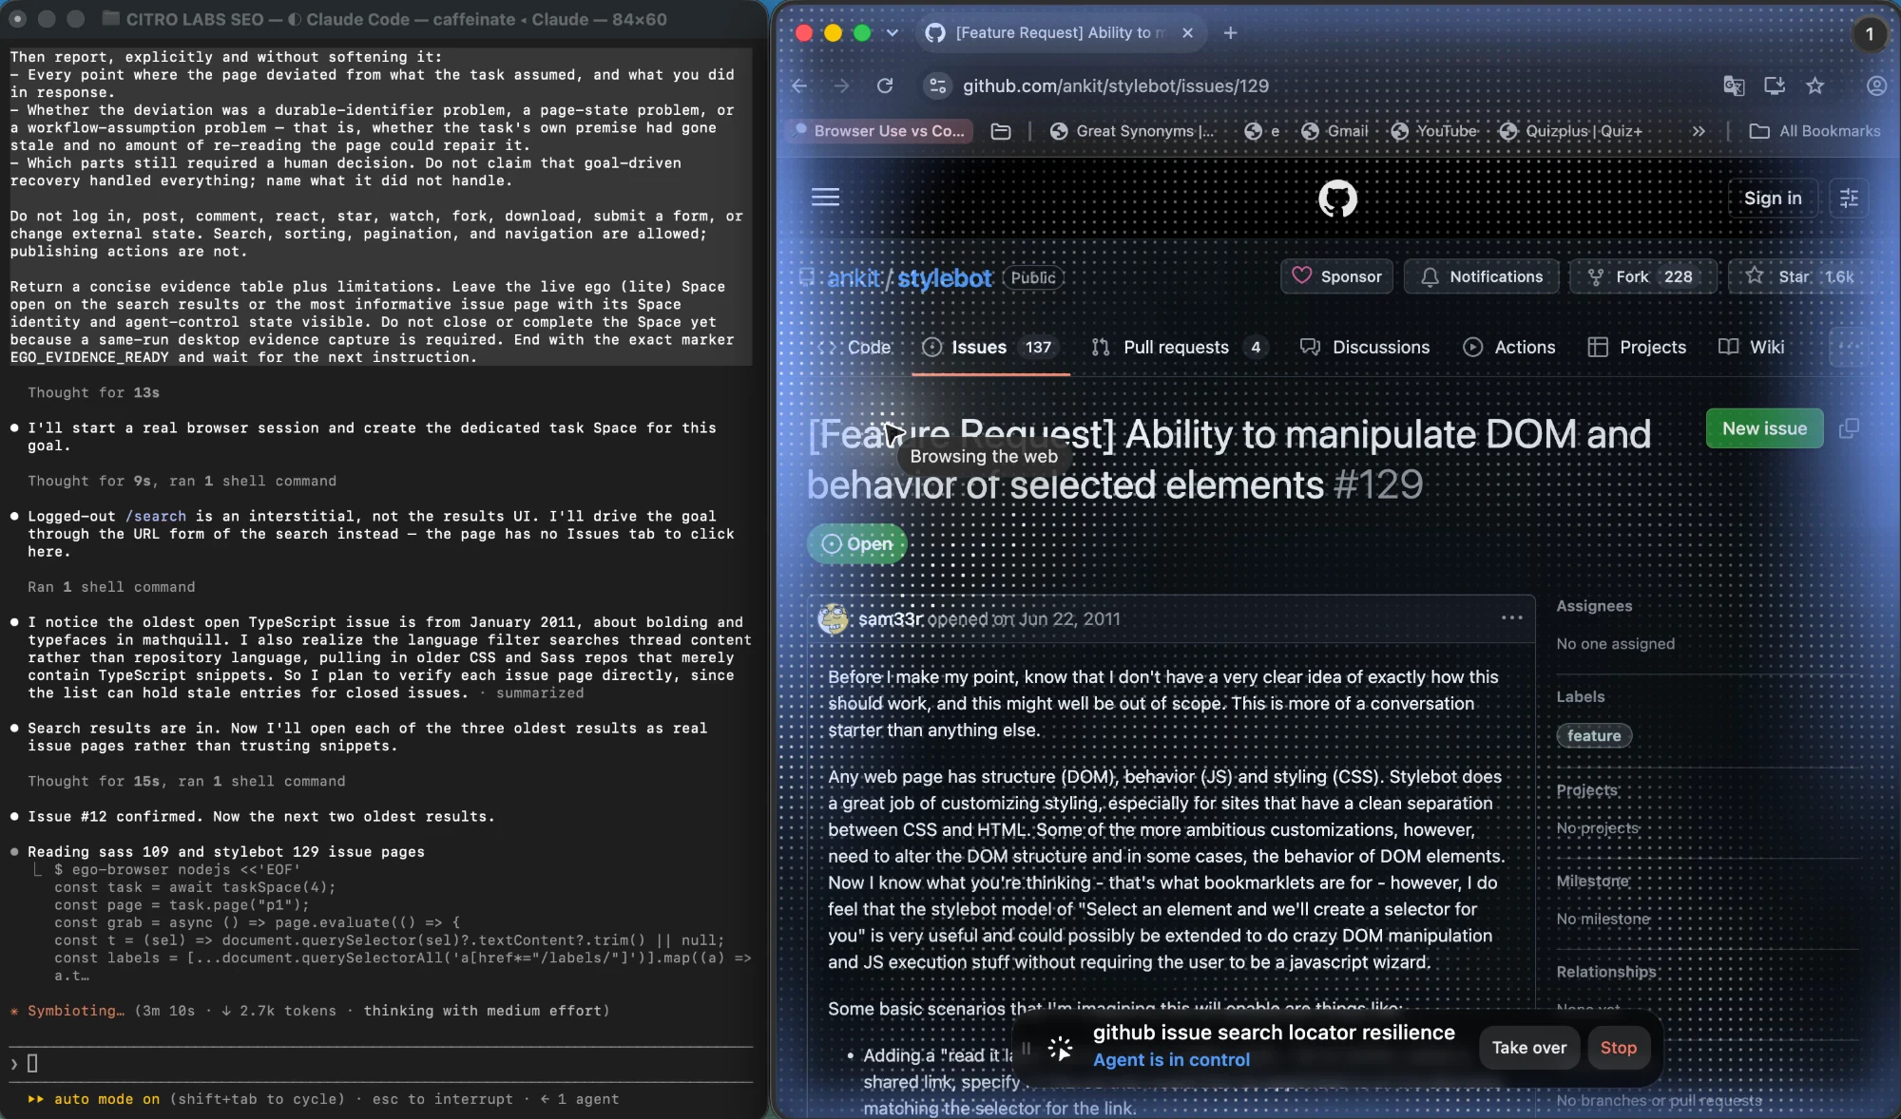The image size is (1901, 1119).
Task: Open the browser profile icon
Action: pos(1876,85)
